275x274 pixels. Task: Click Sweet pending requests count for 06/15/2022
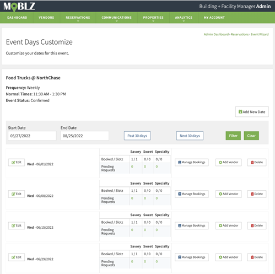[145, 230]
